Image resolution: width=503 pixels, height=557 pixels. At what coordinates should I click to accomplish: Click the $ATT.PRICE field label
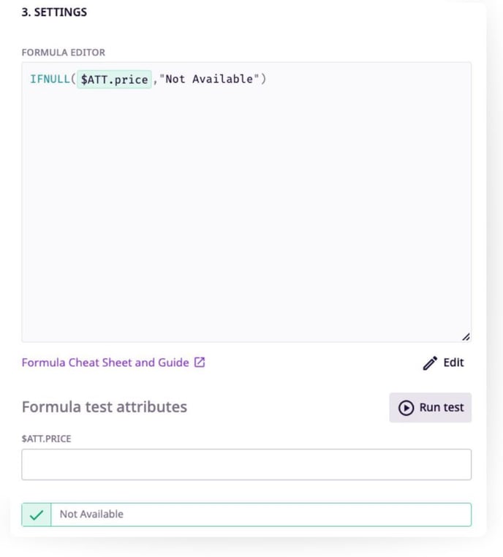(x=47, y=439)
